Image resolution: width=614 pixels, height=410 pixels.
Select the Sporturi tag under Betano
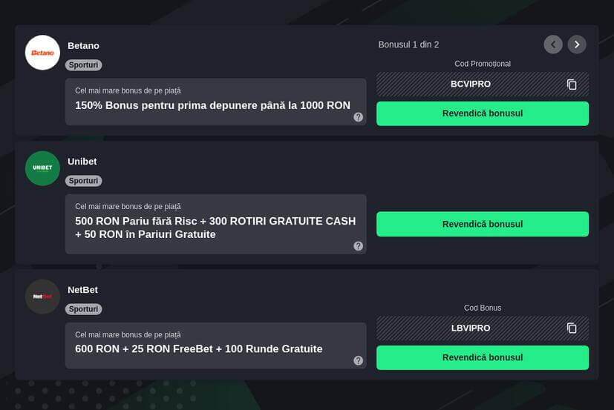(84, 65)
